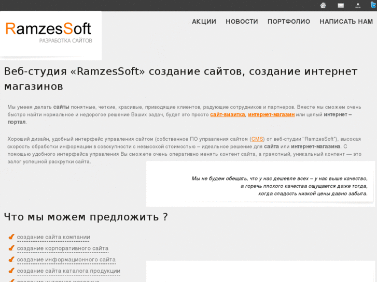
Task: Follow the интернет-магазин link
Action: [x=271, y=114]
